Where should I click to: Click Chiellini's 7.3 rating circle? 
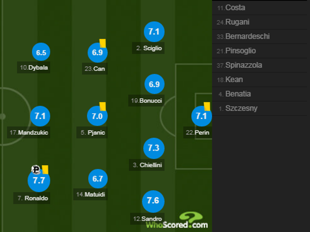[153, 148]
